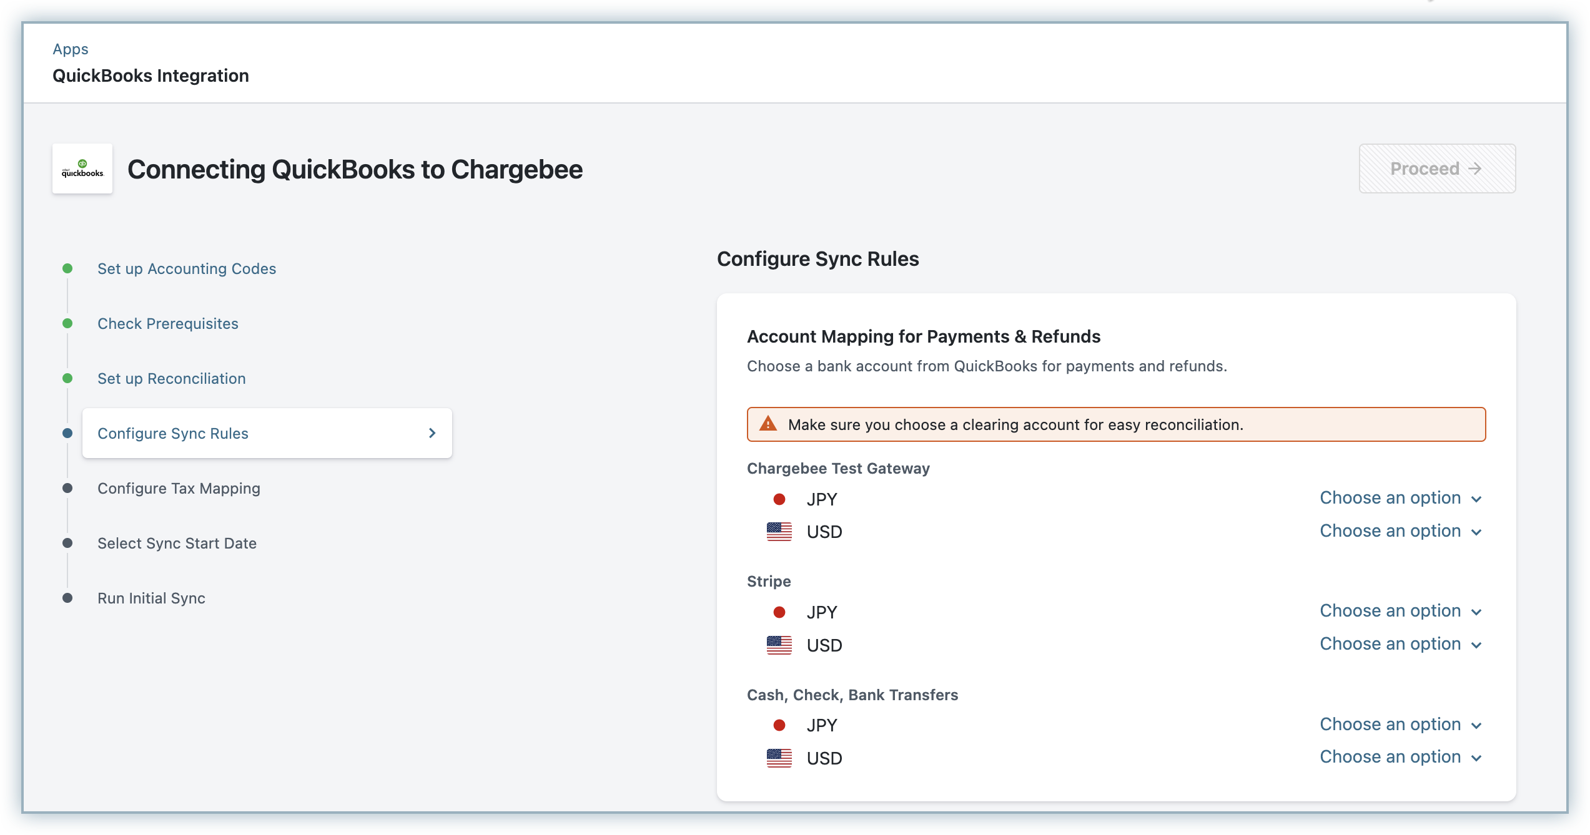The image size is (1590, 835).
Task: Click the JPY flag under Cash, Check, Bank Transfers
Action: (x=779, y=725)
